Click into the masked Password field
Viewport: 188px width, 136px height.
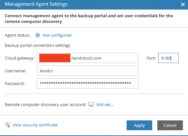(88, 83)
